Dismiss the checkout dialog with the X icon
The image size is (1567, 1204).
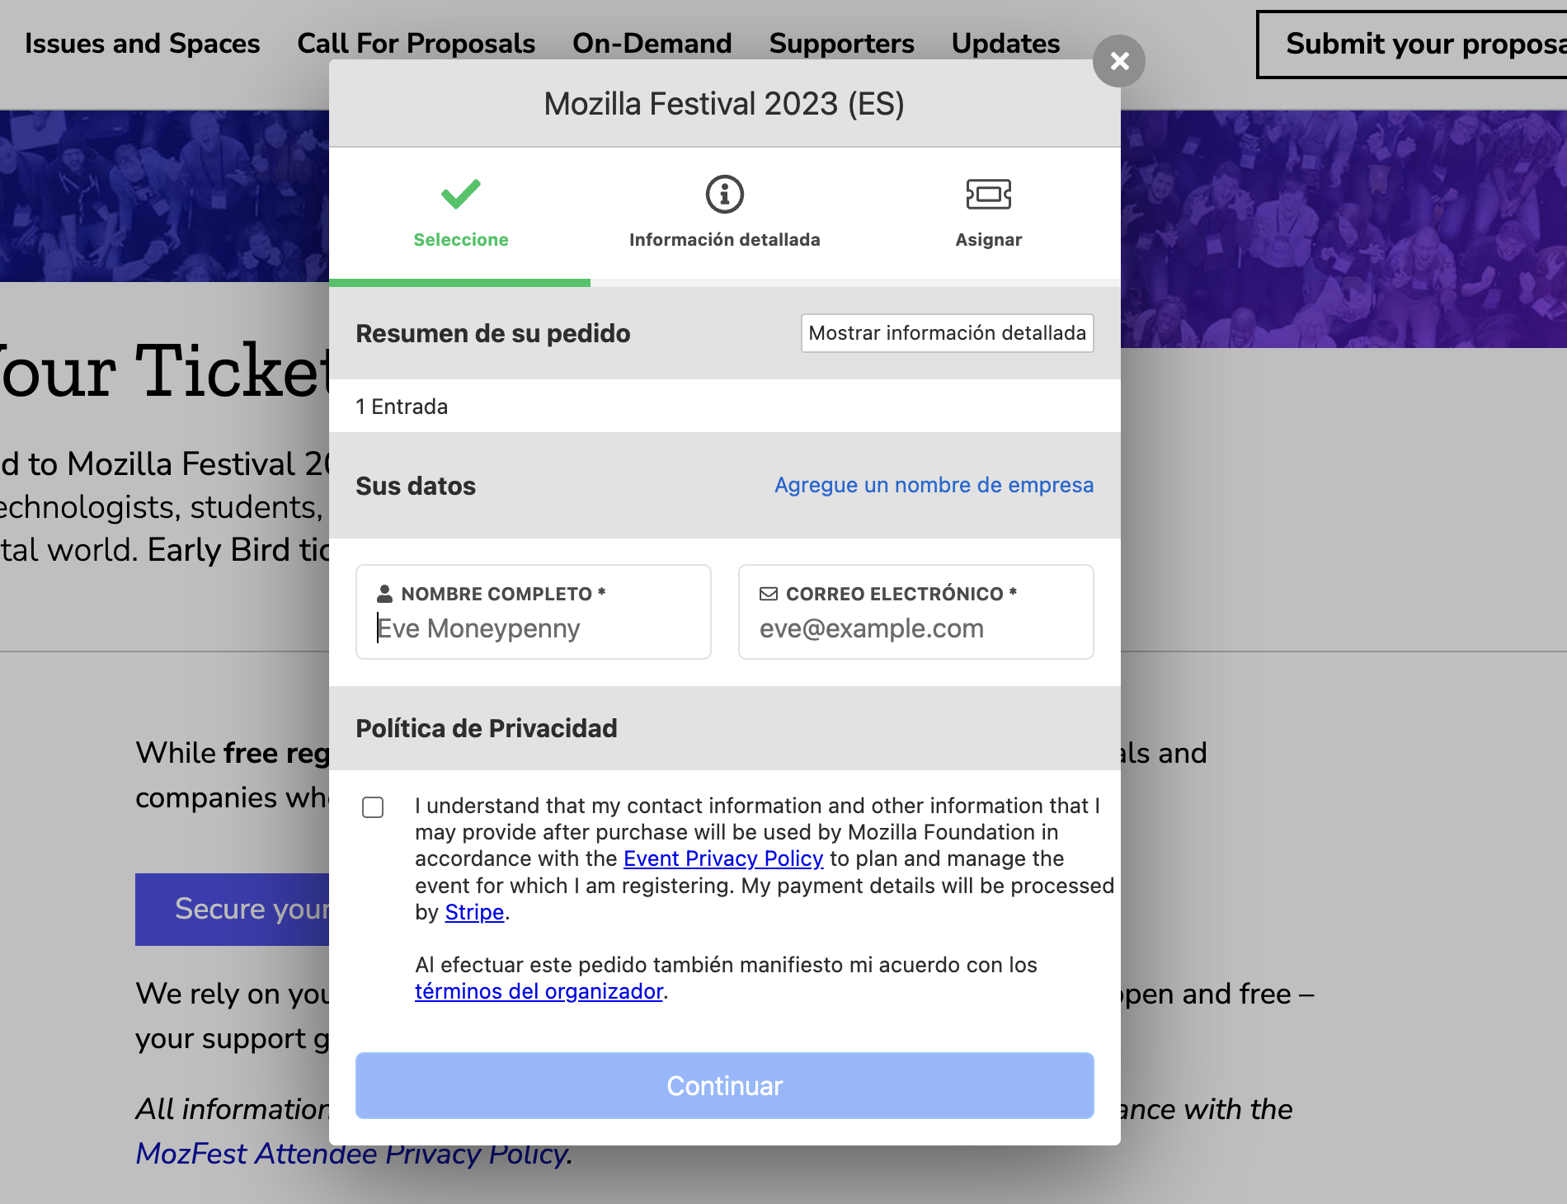pyautogui.click(x=1119, y=60)
